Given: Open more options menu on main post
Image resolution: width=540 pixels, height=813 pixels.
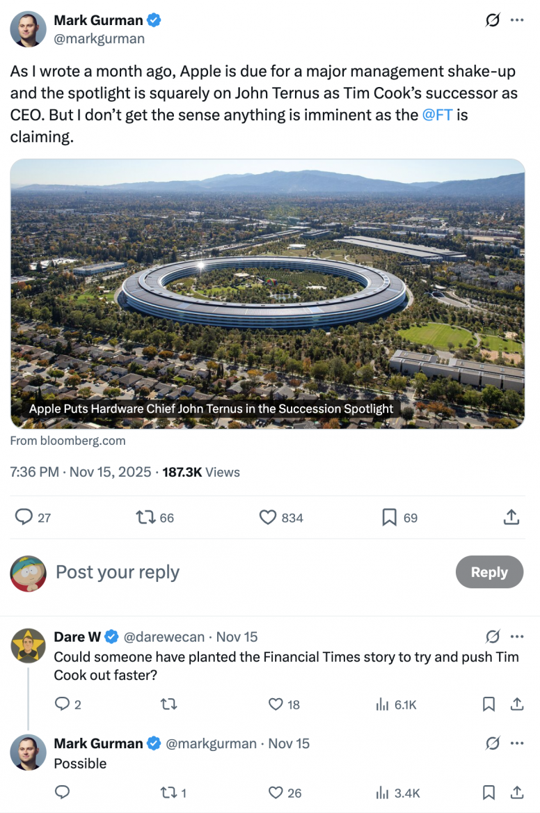Looking at the screenshot, I should point(516,20).
